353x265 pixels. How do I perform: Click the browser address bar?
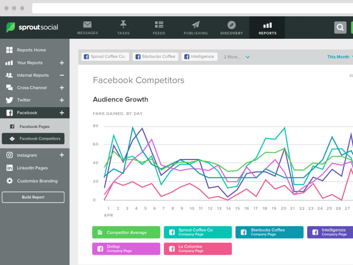[x=192, y=8]
